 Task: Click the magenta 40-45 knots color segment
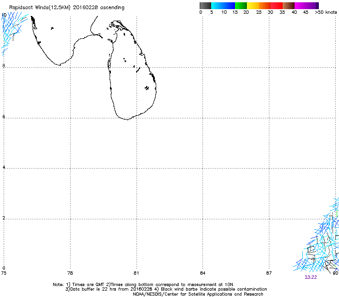pos(301,5)
